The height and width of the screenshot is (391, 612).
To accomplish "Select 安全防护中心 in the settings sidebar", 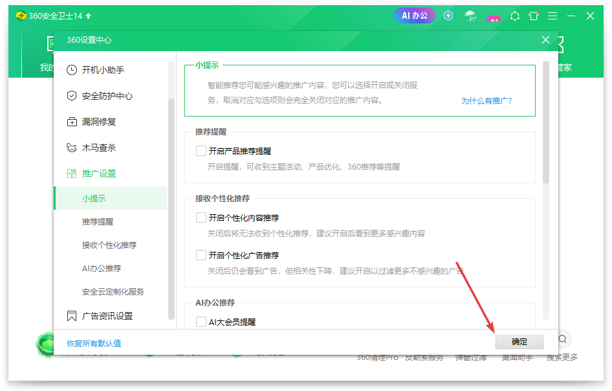I will pos(105,96).
